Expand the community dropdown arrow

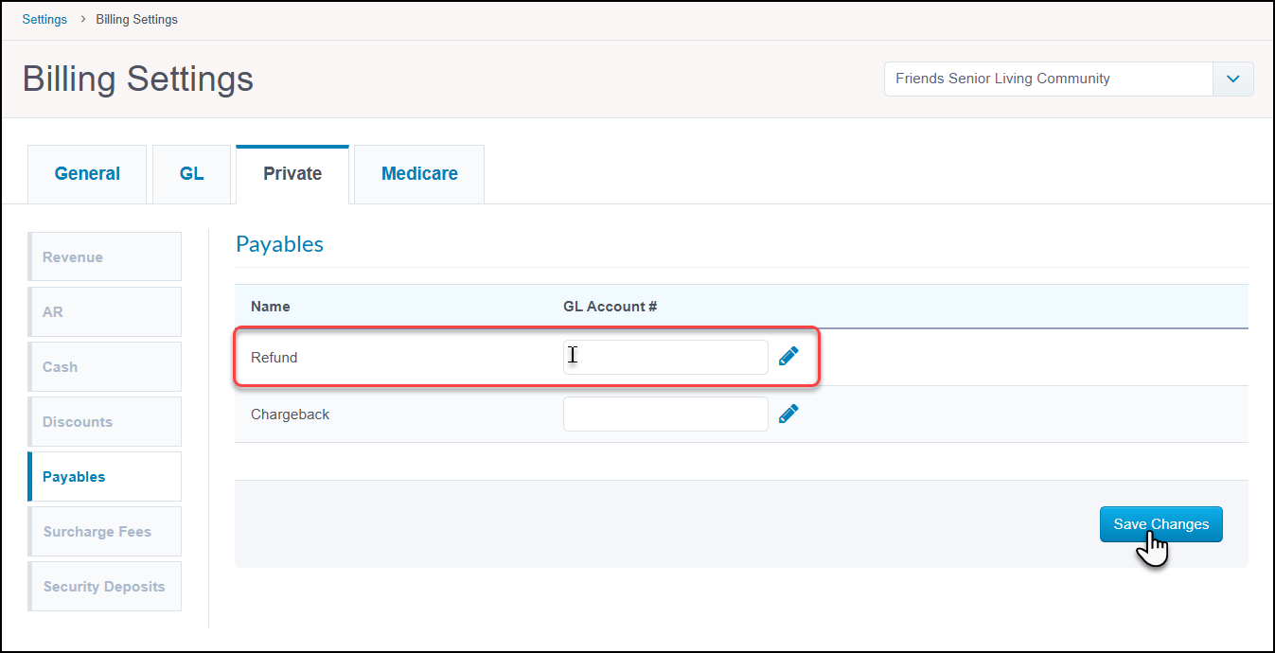tap(1233, 79)
